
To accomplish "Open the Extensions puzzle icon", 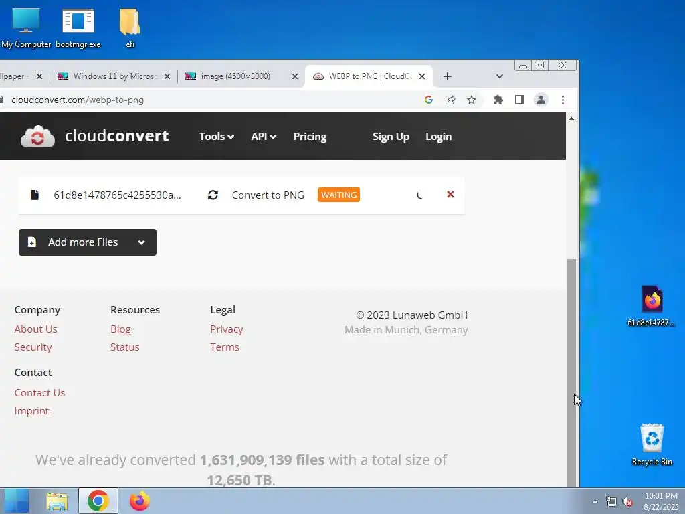I will [x=498, y=100].
